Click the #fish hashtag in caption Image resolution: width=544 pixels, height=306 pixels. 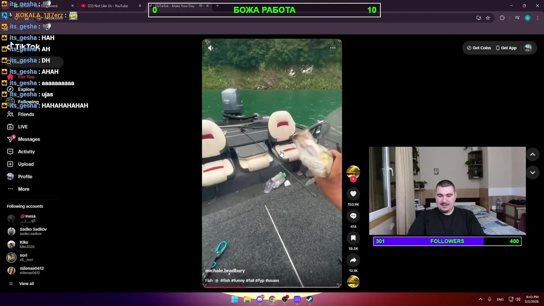225,280
